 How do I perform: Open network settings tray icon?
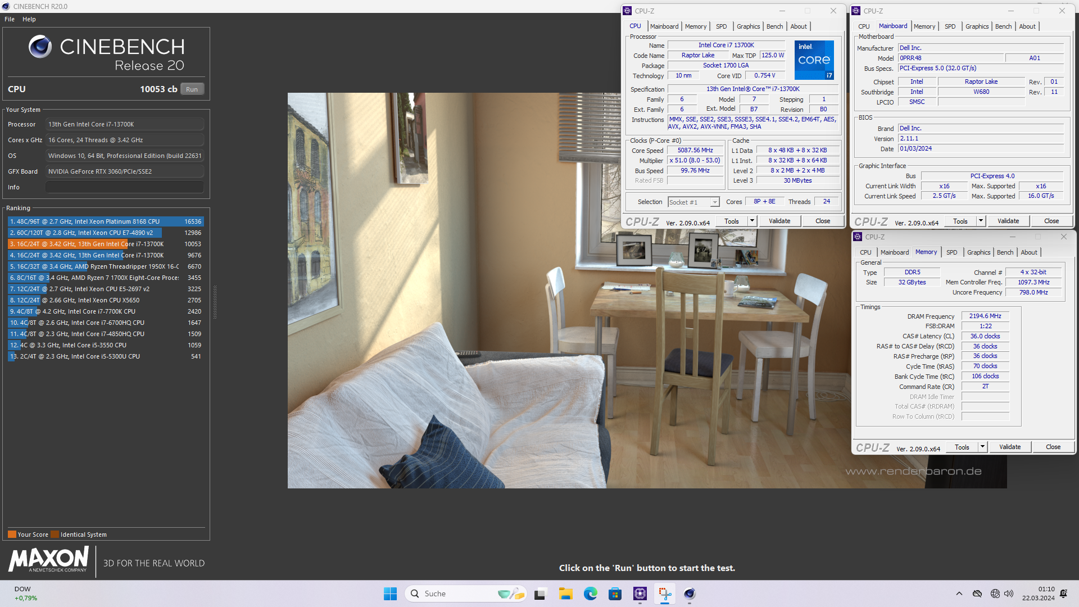[995, 594]
